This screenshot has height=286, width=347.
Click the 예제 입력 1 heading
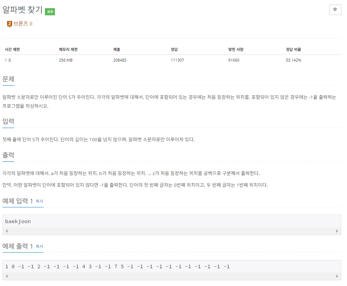click(x=18, y=201)
